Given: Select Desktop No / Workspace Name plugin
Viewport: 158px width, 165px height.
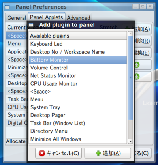Looking at the screenshot, I should [78, 52].
